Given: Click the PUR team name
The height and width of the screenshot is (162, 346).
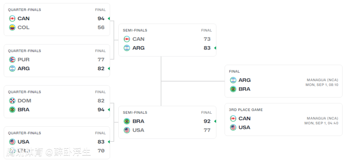Looking at the screenshot, I should 23,60.
